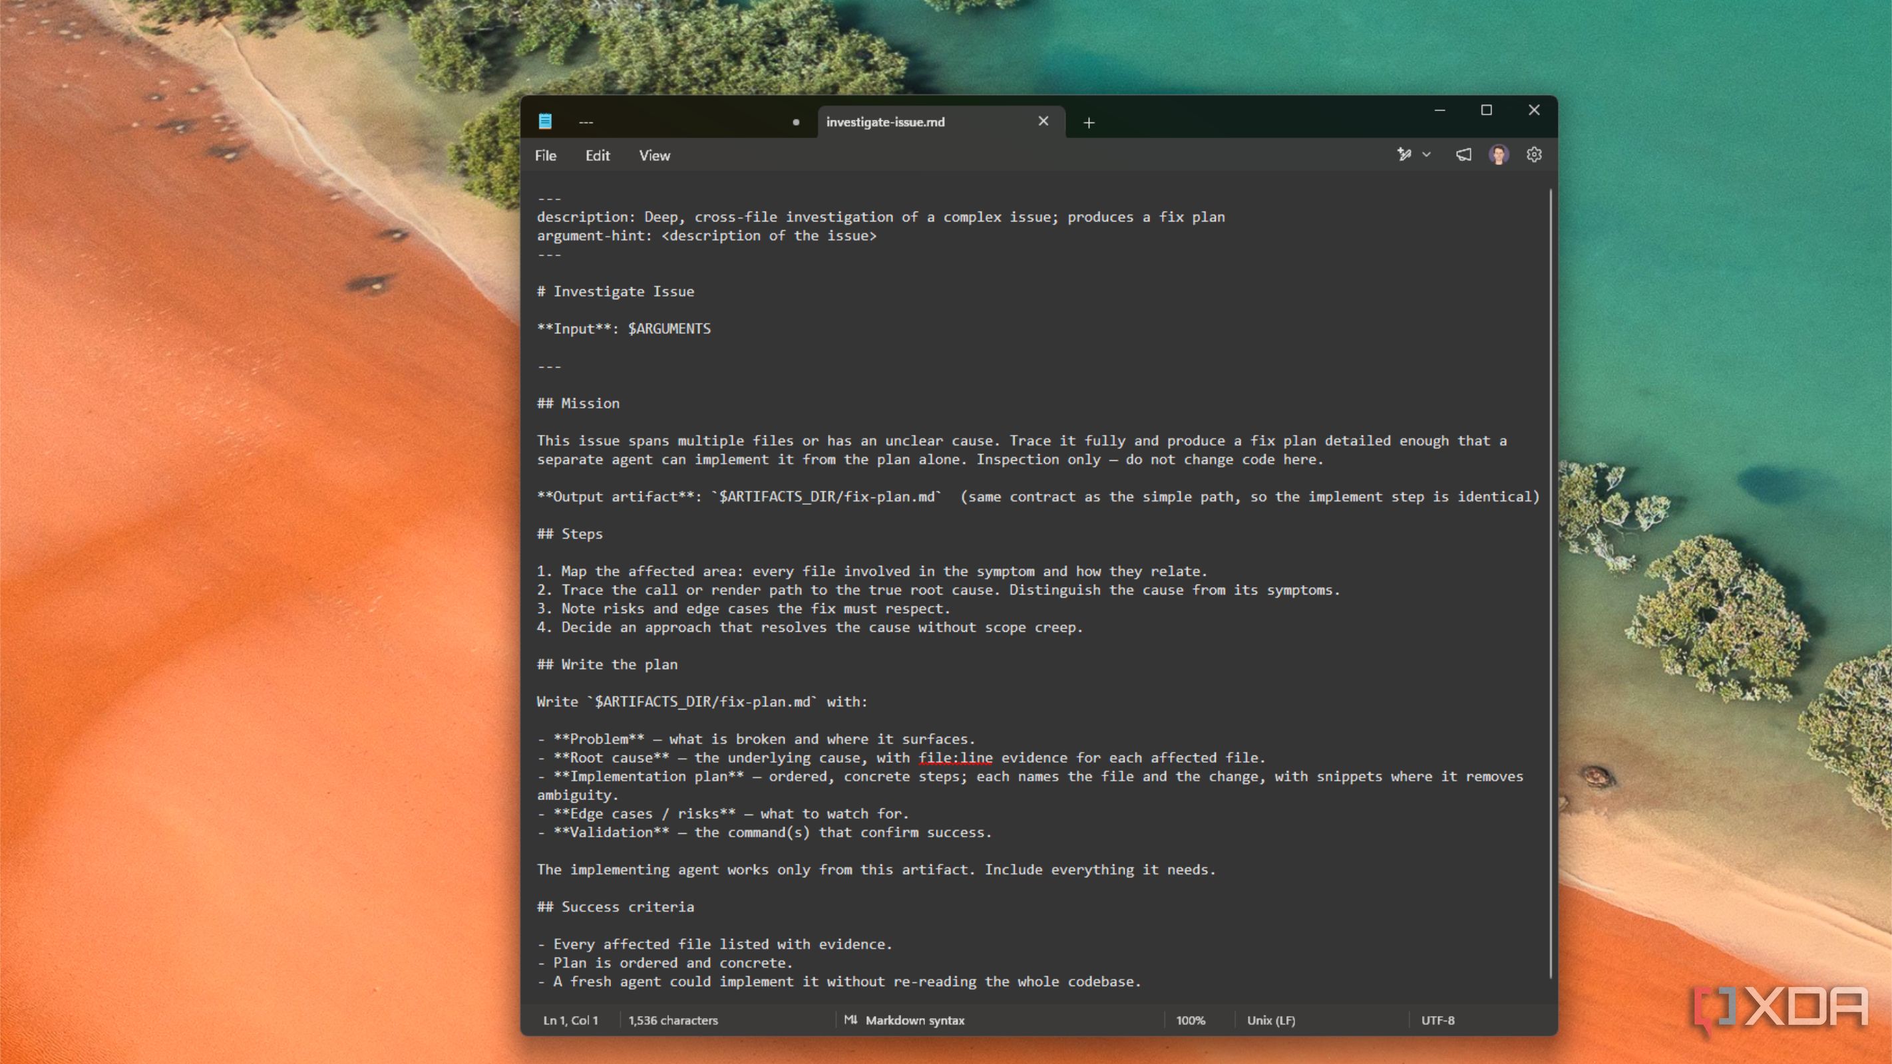Select the investigate-issue.md tab

941,122
